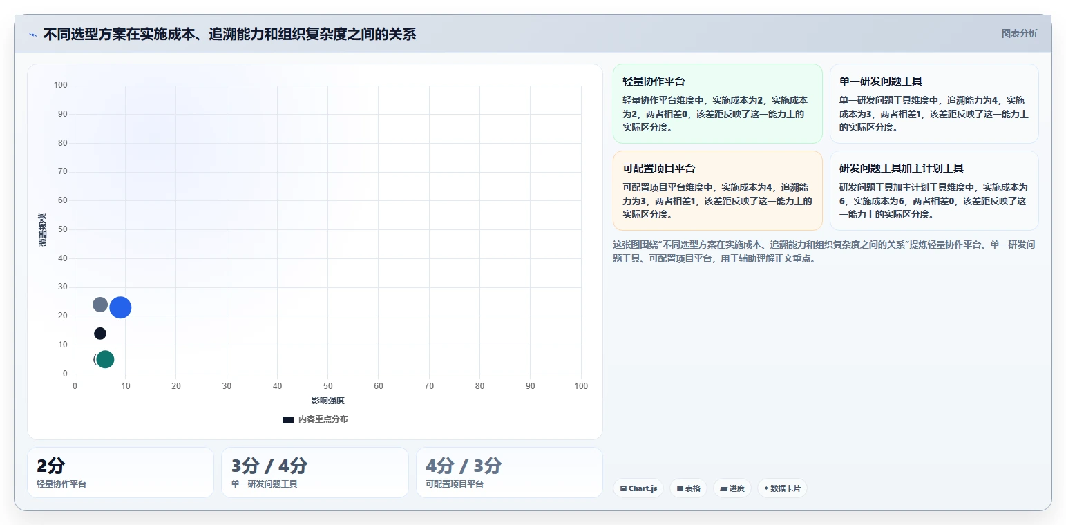1066x525 pixels.
Task: Click the gray bubble near value 24
Action: click(x=100, y=305)
